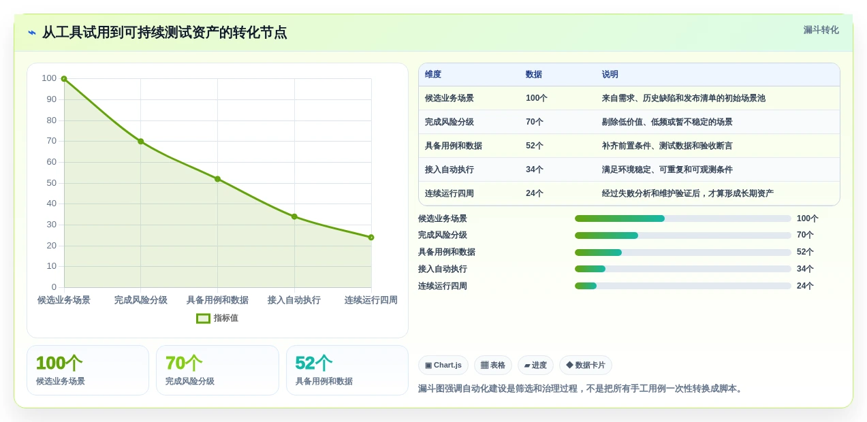Click table cell 具备用例和数据
The height and width of the screenshot is (422, 867).
pyautogui.click(x=454, y=146)
